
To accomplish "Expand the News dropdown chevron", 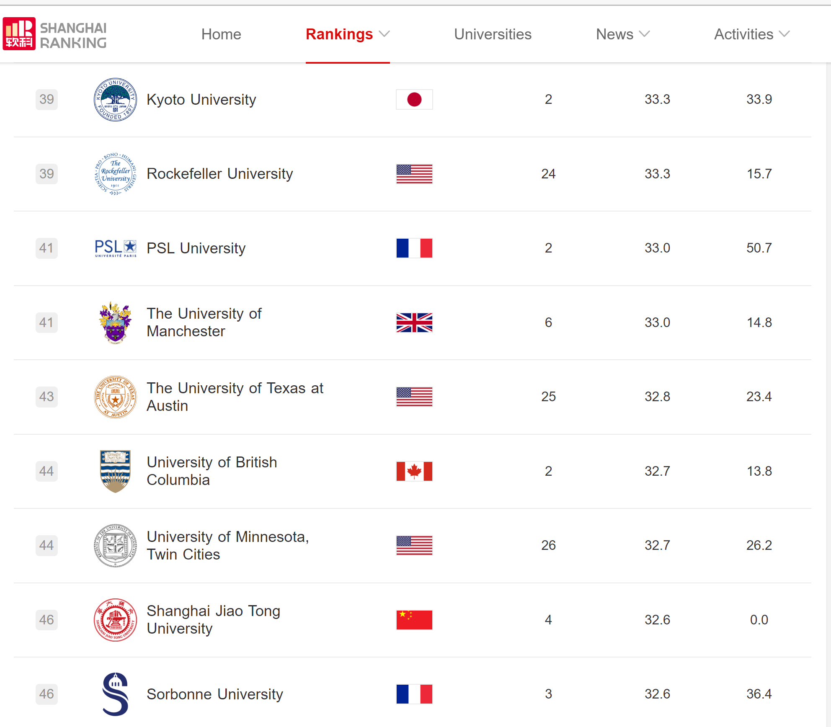I will point(645,34).
